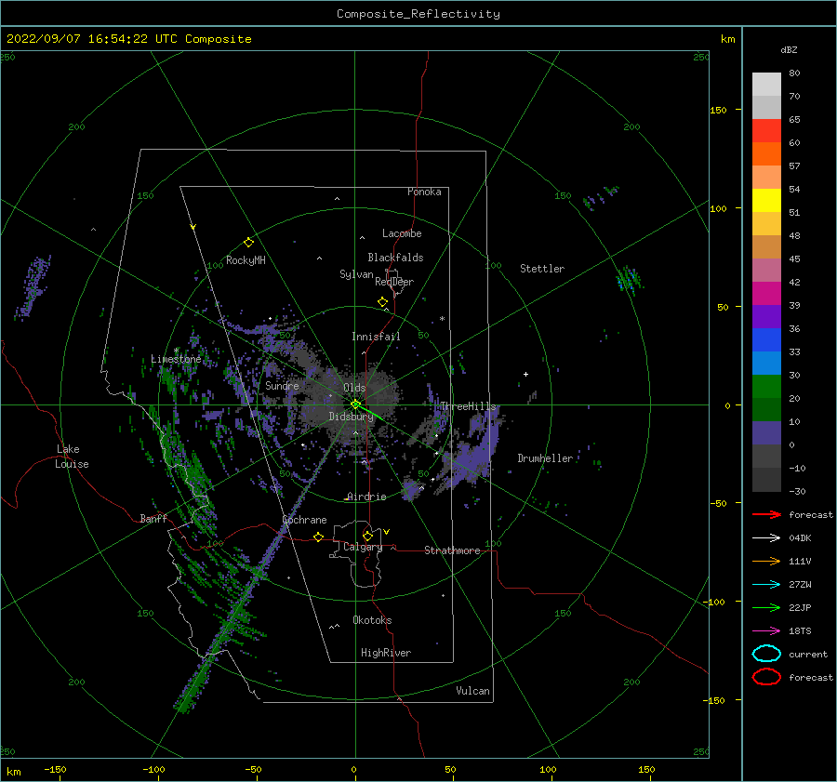
Task: Click the 2022/09/07 UTC timestamp text
Action: click(129, 39)
